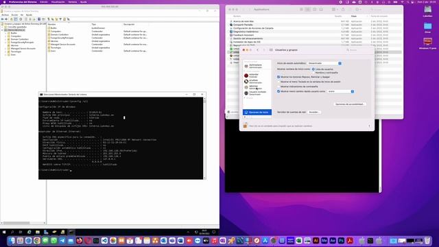
Task: Click the help question mark in Usuarios y grupos
Action: [369, 126]
